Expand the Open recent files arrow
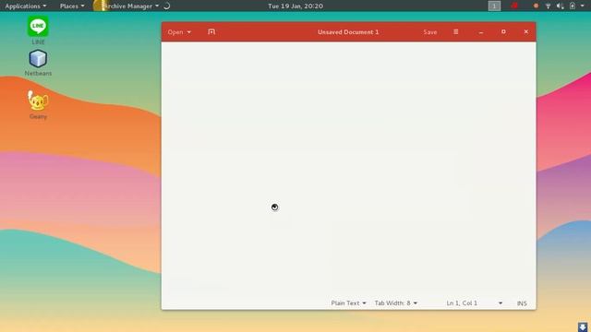 (x=188, y=32)
